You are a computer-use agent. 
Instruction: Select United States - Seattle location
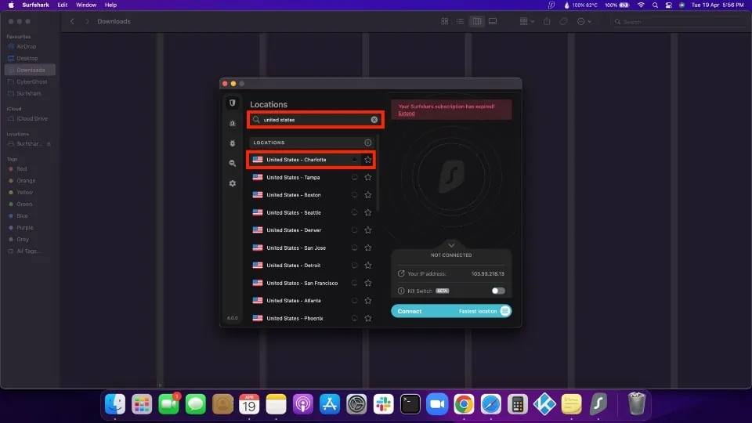coord(311,212)
